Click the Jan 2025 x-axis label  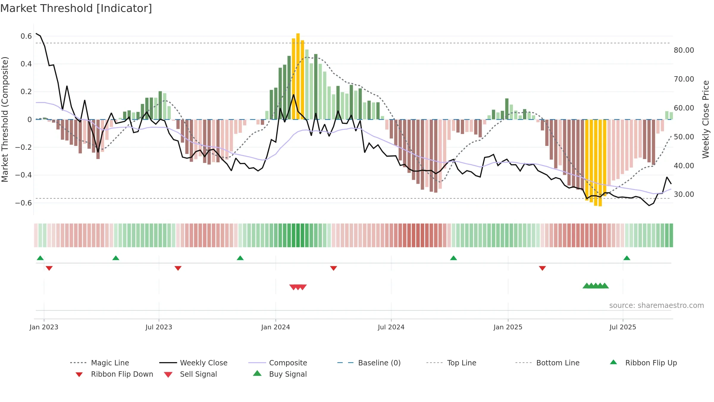[x=508, y=327]
